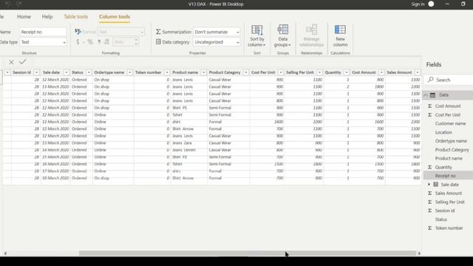
Task: Click the Data category icon
Action: (x=158, y=42)
